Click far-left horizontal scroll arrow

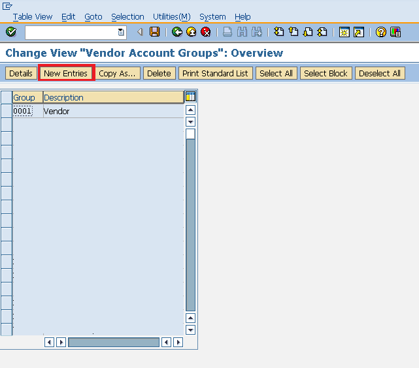(x=50, y=342)
